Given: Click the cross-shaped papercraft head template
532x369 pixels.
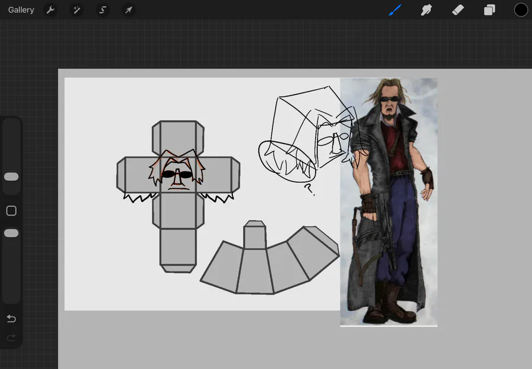Looking at the screenshot, I should (x=178, y=197).
